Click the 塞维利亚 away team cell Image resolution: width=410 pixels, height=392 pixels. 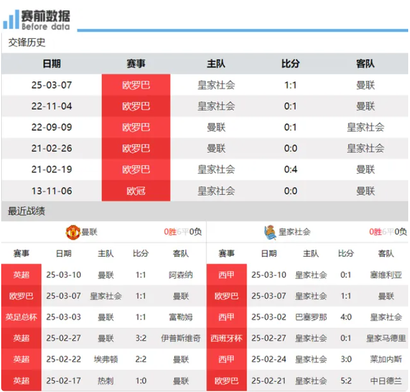(x=386, y=275)
